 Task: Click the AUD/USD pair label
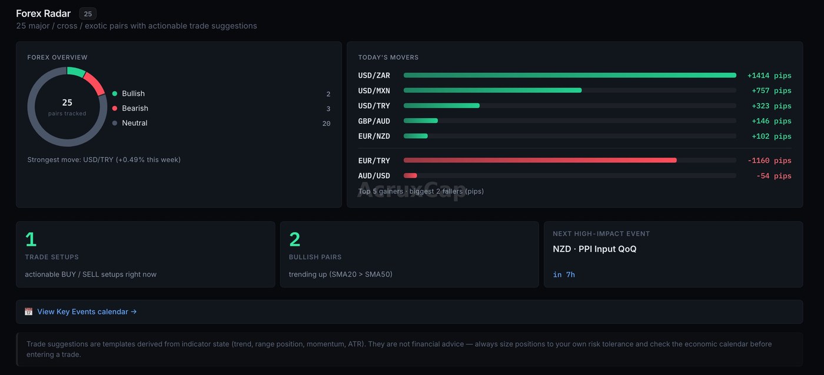click(374, 176)
